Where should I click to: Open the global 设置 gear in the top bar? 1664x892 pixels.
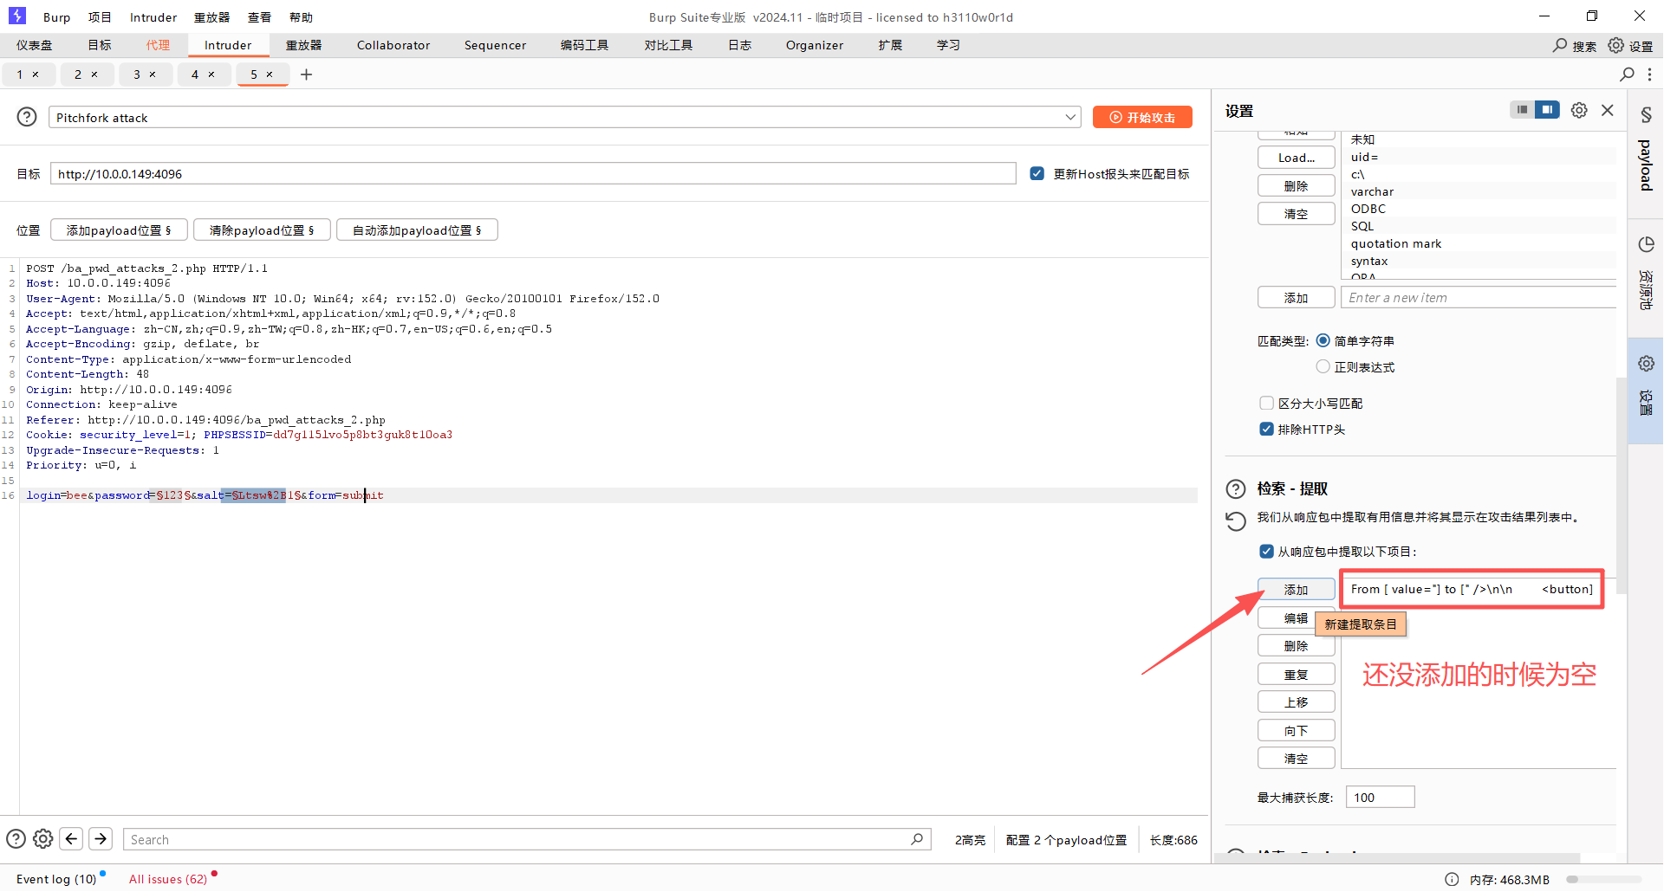point(1616,45)
